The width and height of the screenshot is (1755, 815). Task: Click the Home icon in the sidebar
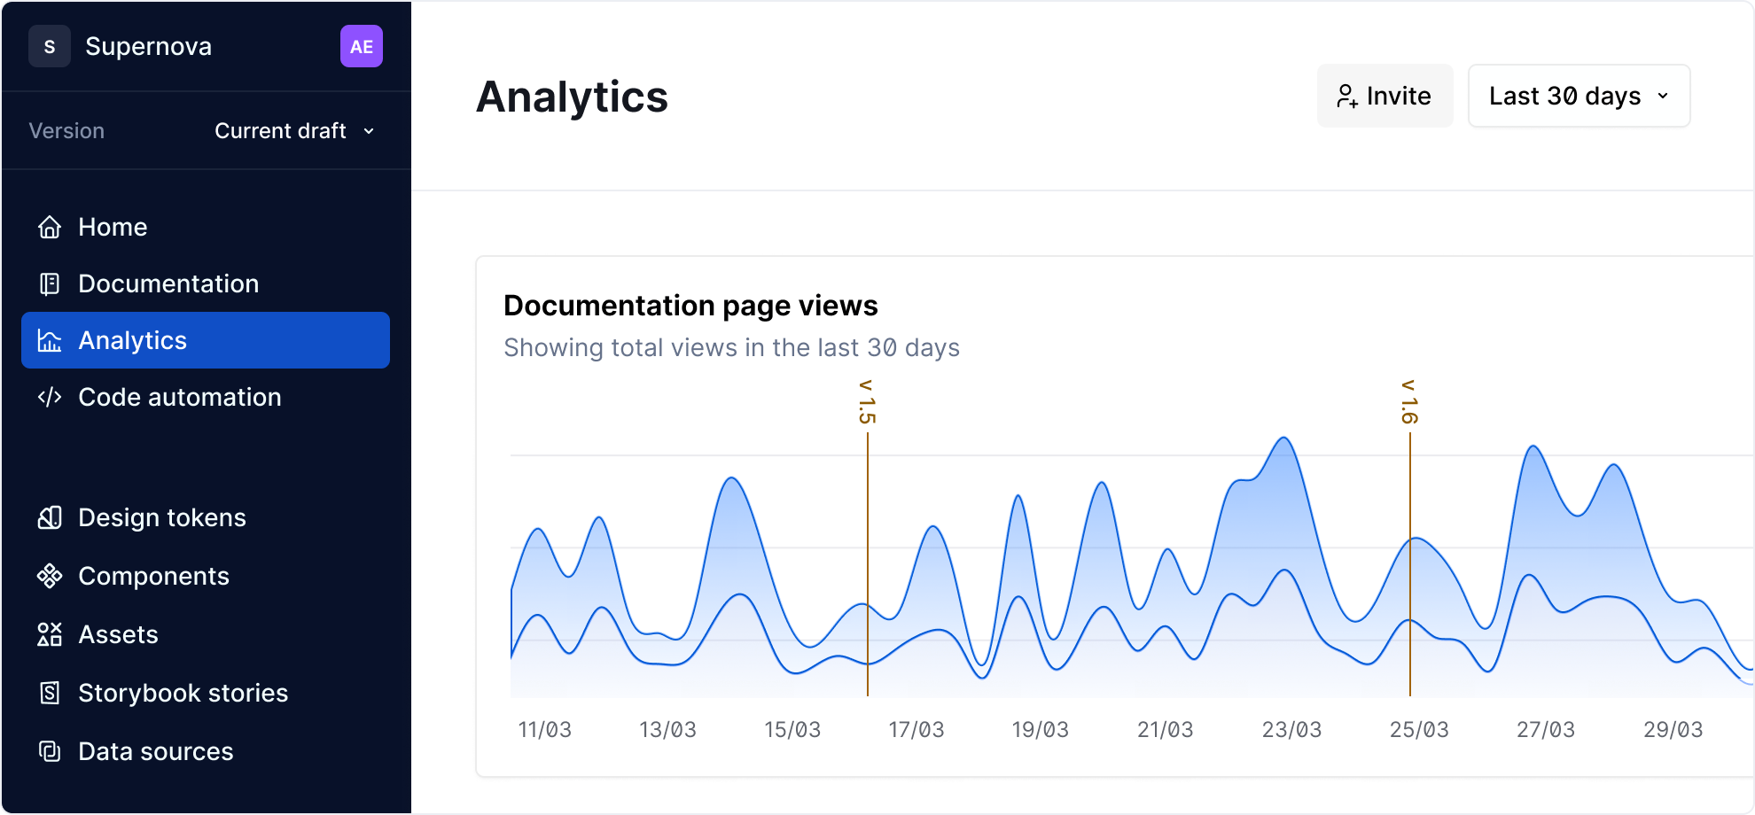click(x=50, y=227)
